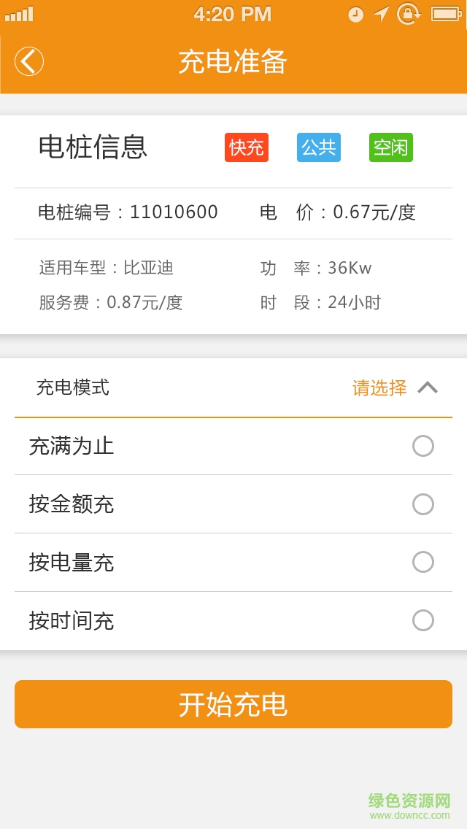Tap the green 空闲 idle status tag

click(x=390, y=147)
